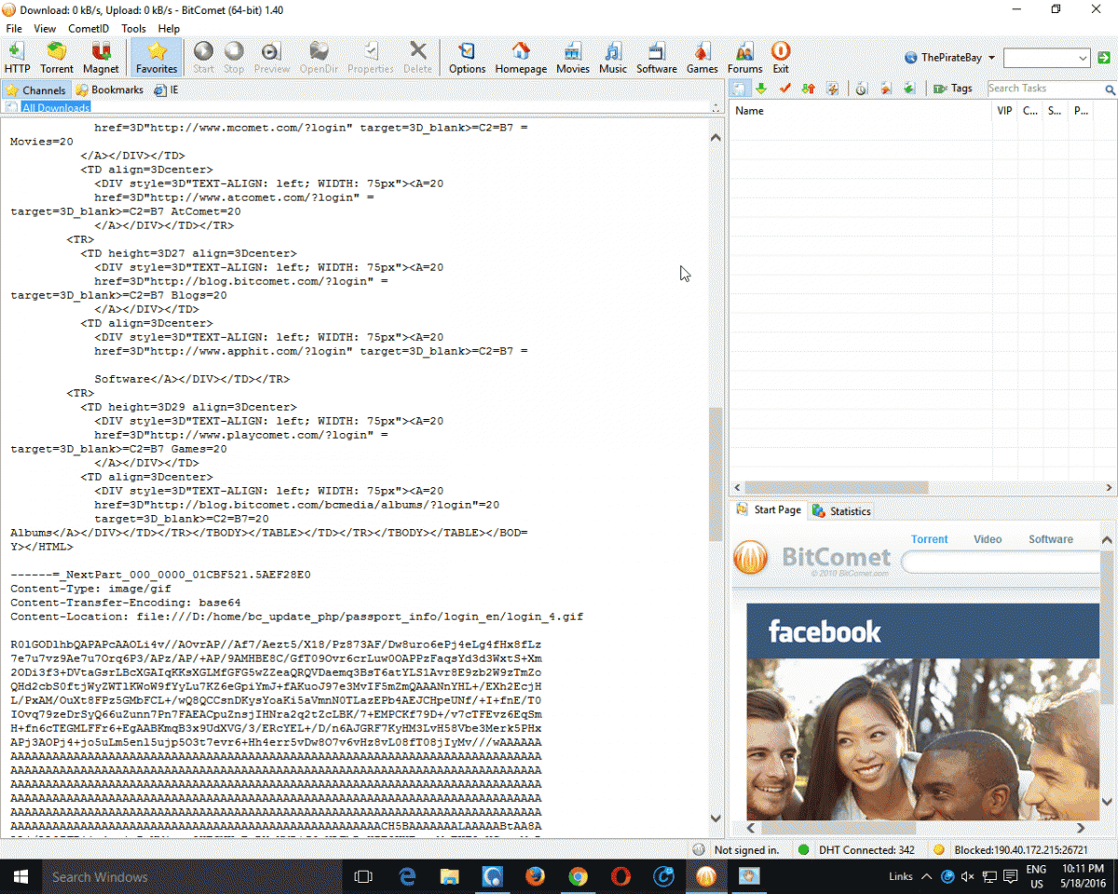Go to the Homepage toolbar icon
1118x894 pixels.
point(521,58)
